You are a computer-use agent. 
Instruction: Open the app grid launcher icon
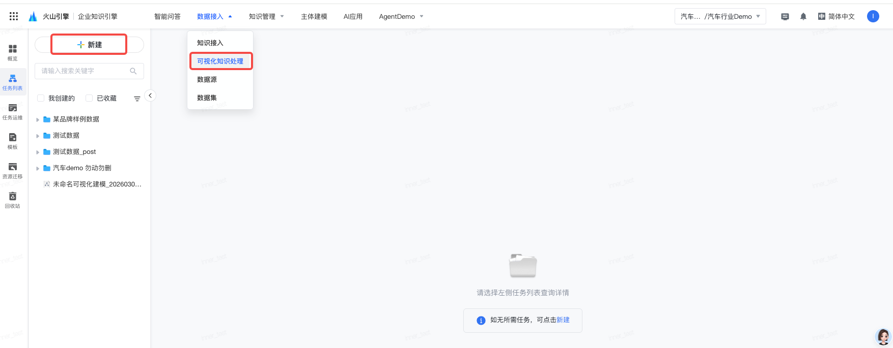click(14, 16)
